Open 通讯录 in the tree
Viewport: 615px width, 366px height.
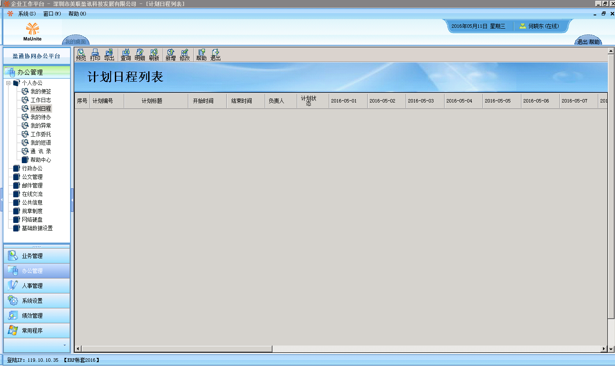[41, 151]
